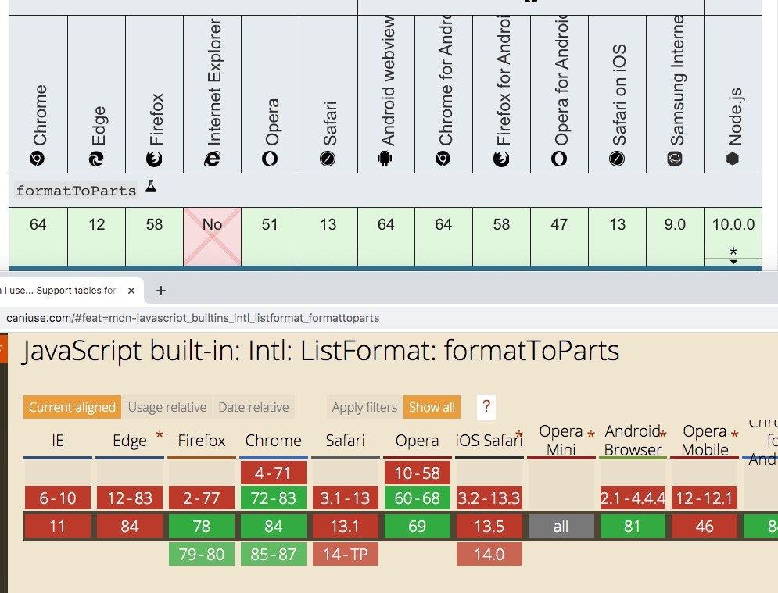Click the Apply filters button
The height and width of the screenshot is (593, 778).
point(364,407)
